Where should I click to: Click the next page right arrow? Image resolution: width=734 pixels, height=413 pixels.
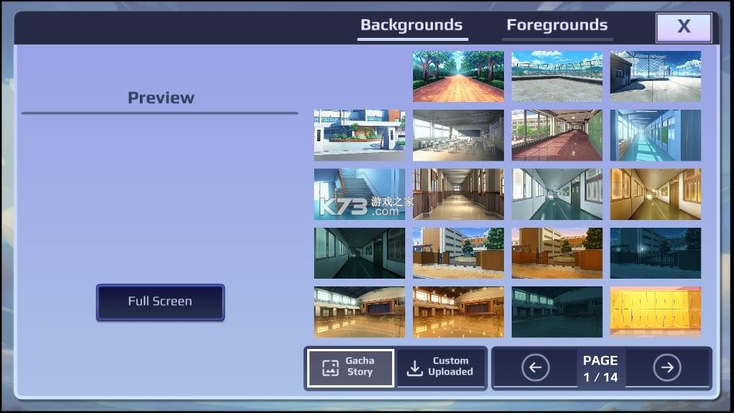tap(667, 367)
